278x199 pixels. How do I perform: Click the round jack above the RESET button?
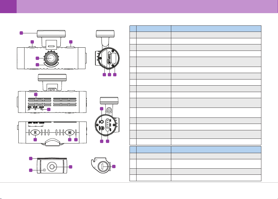click(x=102, y=122)
